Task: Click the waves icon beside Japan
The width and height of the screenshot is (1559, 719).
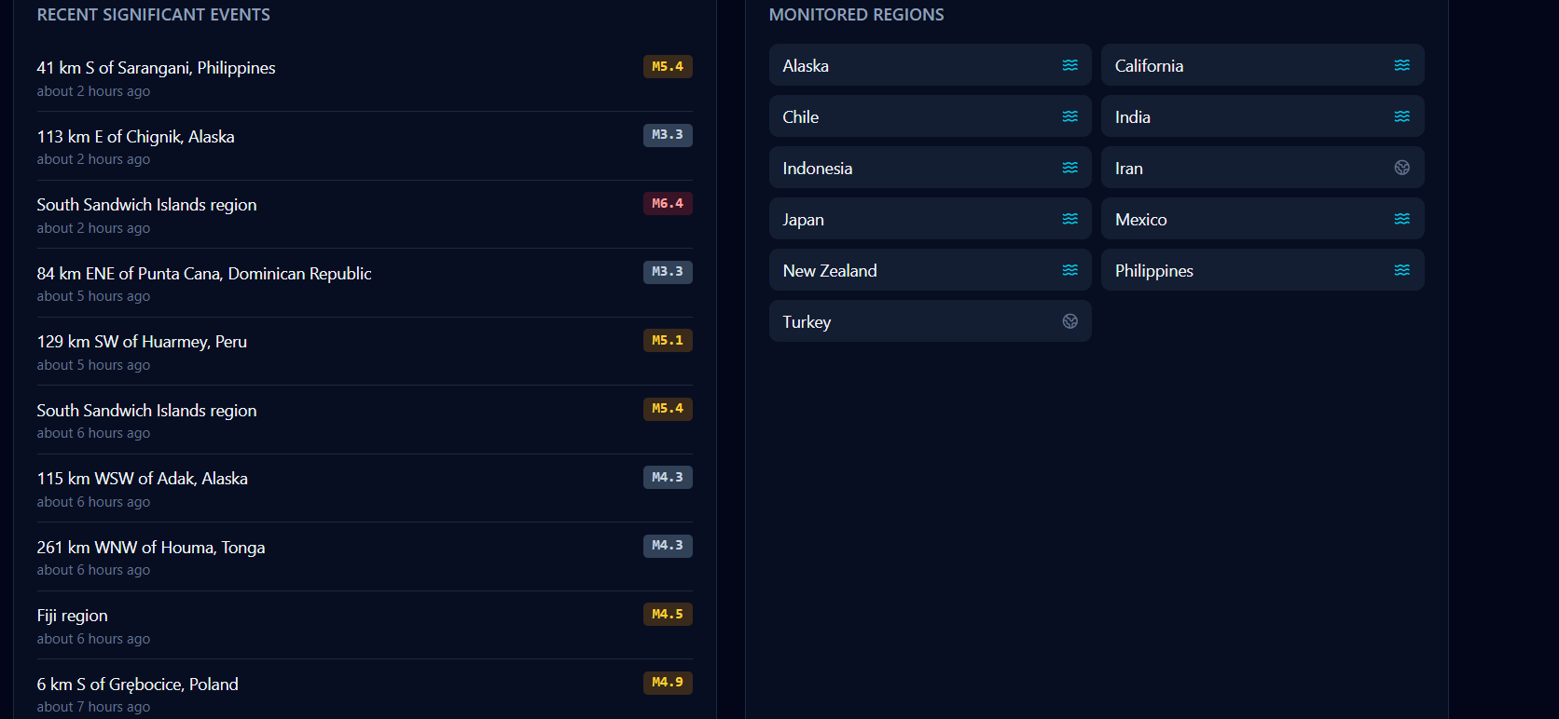Action: coord(1069,219)
